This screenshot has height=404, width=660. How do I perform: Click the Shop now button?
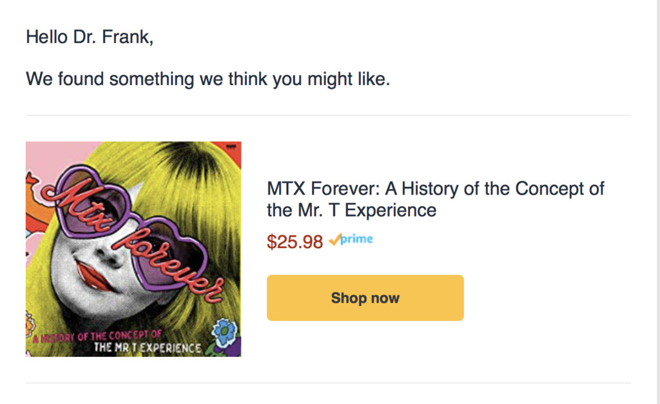[365, 298]
